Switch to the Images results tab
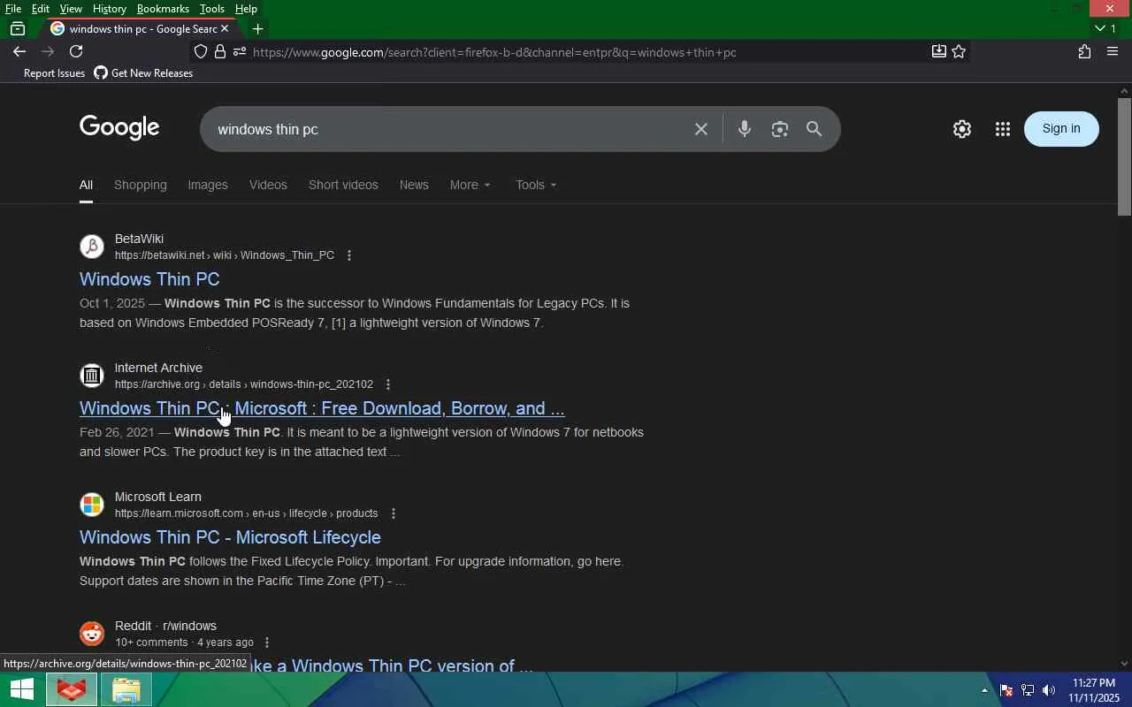The width and height of the screenshot is (1132, 707). click(208, 185)
